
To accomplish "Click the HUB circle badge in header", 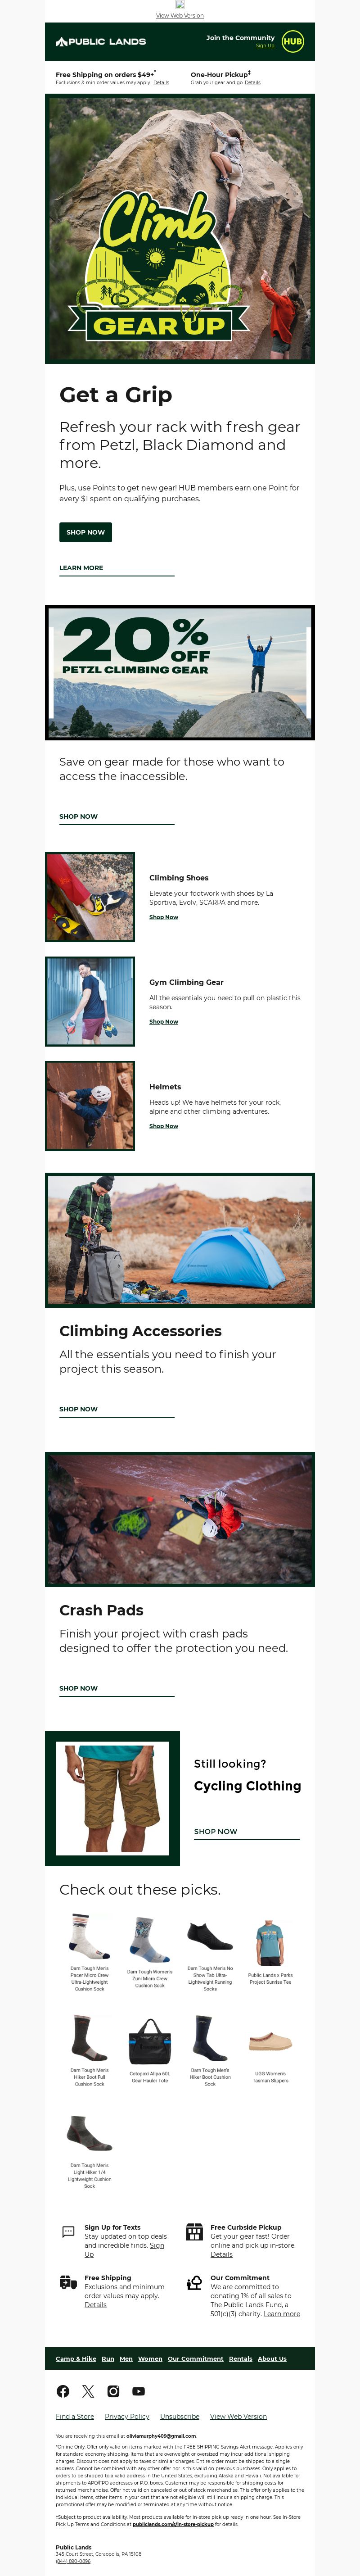I will pyautogui.click(x=292, y=42).
